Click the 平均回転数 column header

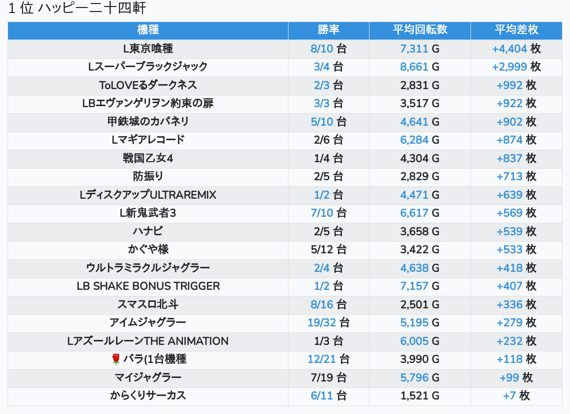pyautogui.click(x=419, y=30)
